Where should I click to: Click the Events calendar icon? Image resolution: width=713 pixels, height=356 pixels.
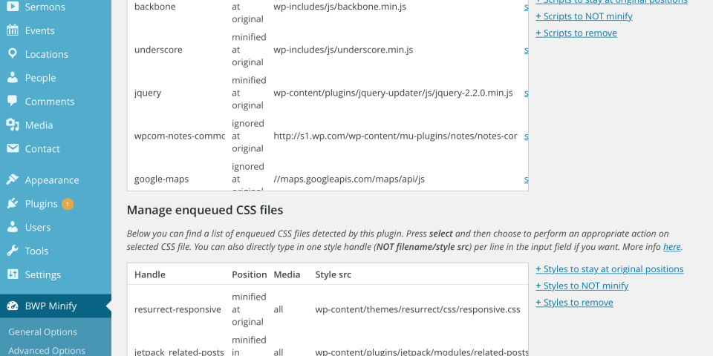(13, 30)
